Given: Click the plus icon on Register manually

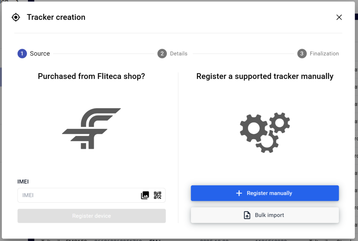Looking at the screenshot, I should (x=239, y=193).
